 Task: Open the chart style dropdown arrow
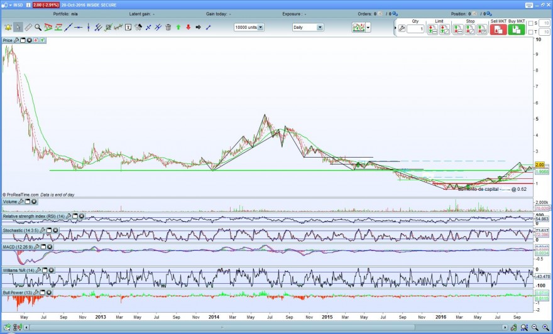tap(368, 27)
